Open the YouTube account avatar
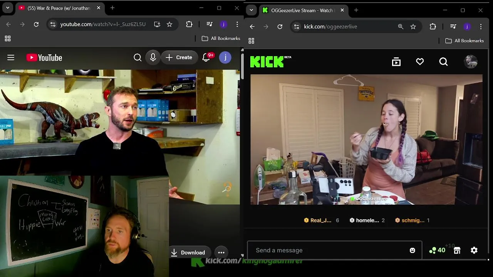Viewport: 493px width, 277px height. tap(225, 58)
